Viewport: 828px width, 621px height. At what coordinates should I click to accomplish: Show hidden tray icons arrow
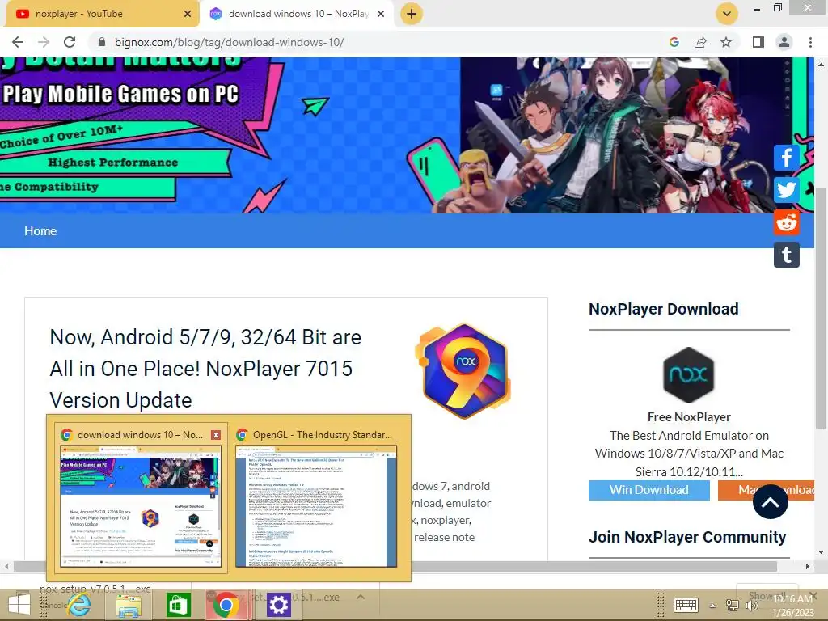[x=713, y=606]
